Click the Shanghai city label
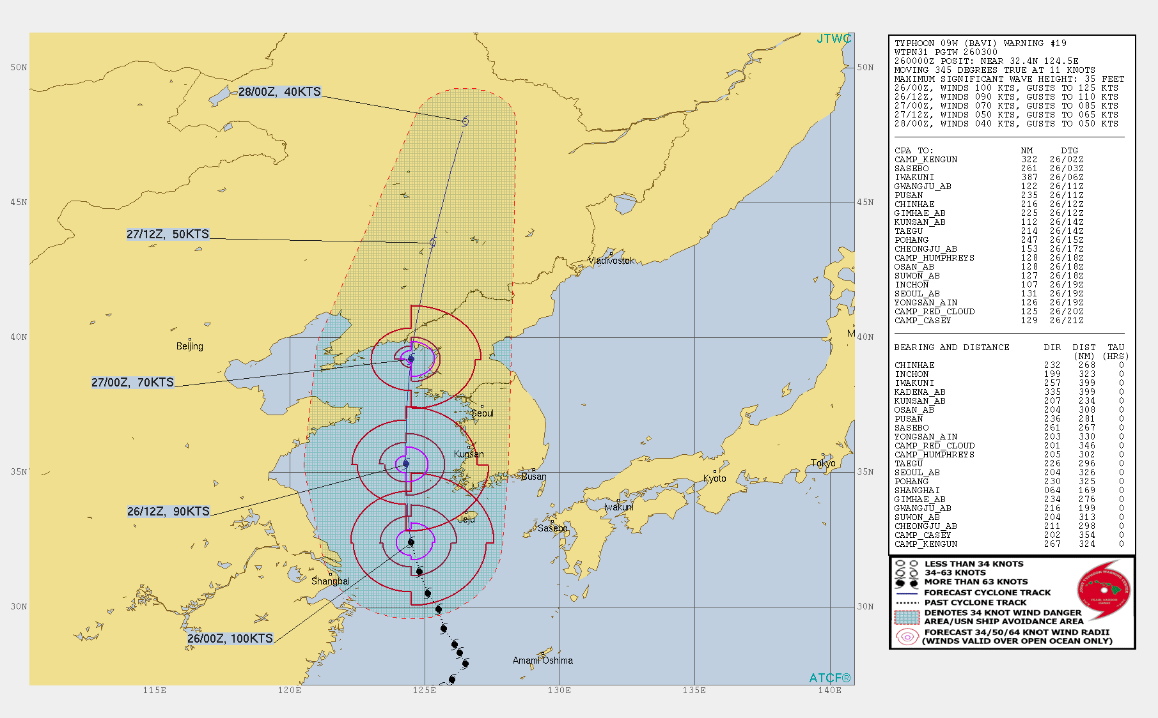Image resolution: width=1158 pixels, height=718 pixels. pos(331,581)
